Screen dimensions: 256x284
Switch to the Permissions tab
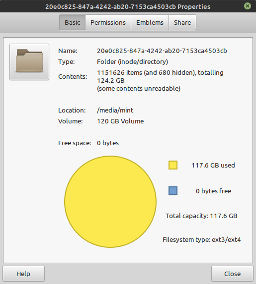click(x=108, y=22)
